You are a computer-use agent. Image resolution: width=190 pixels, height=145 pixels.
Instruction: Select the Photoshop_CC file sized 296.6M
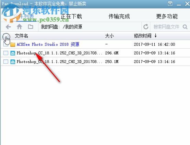point(59,53)
